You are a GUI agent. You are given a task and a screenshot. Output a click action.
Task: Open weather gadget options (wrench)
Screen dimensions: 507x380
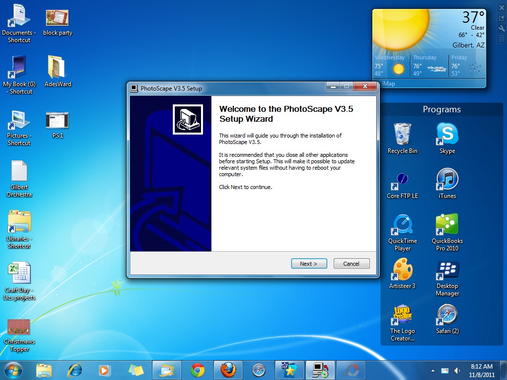(502, 28)
